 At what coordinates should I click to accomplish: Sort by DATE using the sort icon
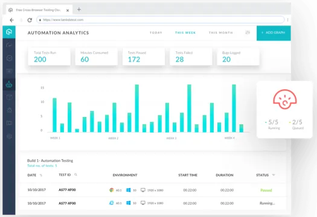coord(41,175)
